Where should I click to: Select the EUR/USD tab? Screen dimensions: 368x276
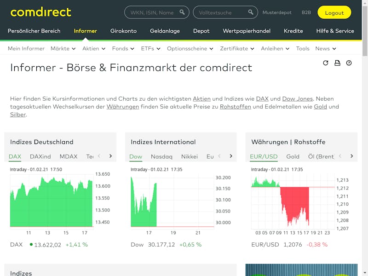(x=264, y=156)
